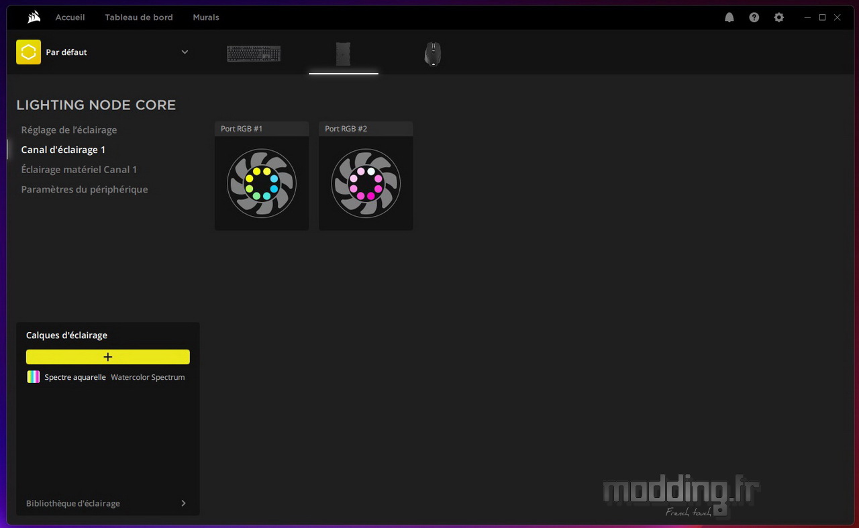Image resolution: width=859 pixels, height=528 pixels.
Task: Go to the Accueil tab
Action: tap(70, 17)
